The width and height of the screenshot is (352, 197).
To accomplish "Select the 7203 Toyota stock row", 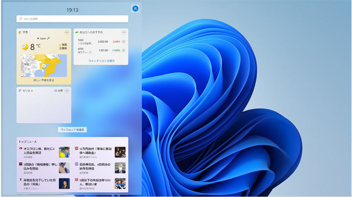I will coord(101,41).
